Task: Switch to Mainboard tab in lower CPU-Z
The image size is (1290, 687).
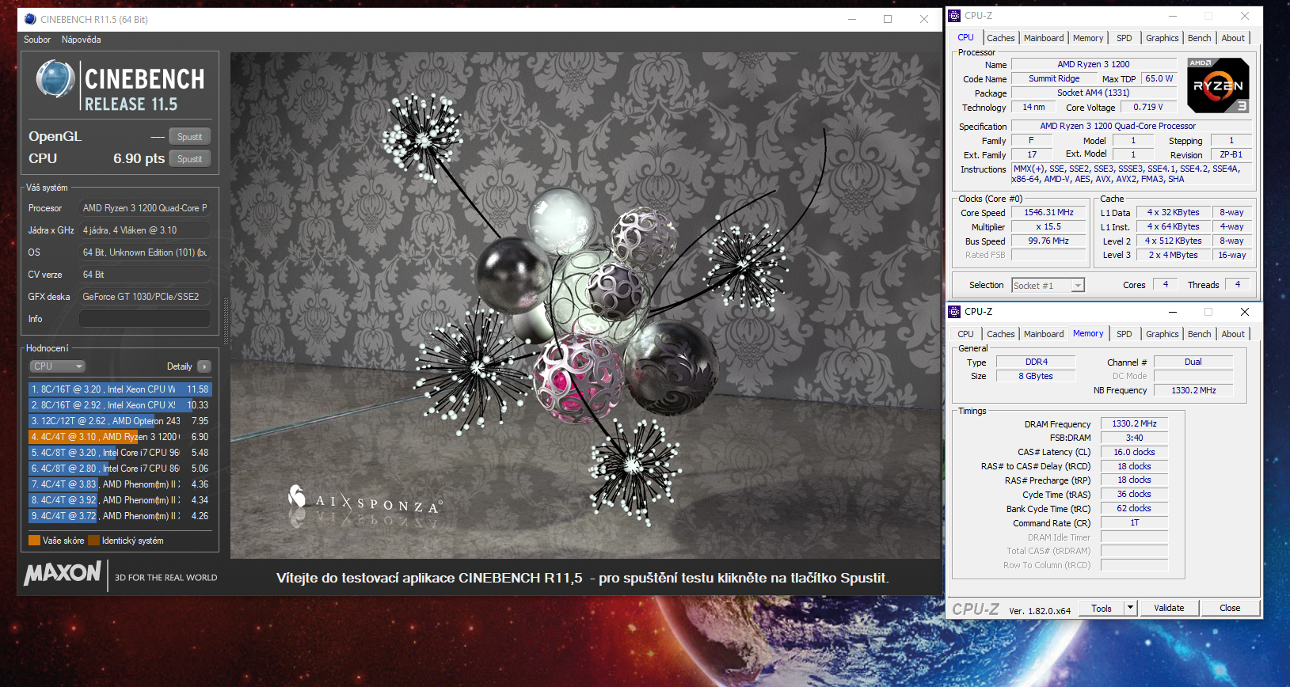Action: [1044, 334]
